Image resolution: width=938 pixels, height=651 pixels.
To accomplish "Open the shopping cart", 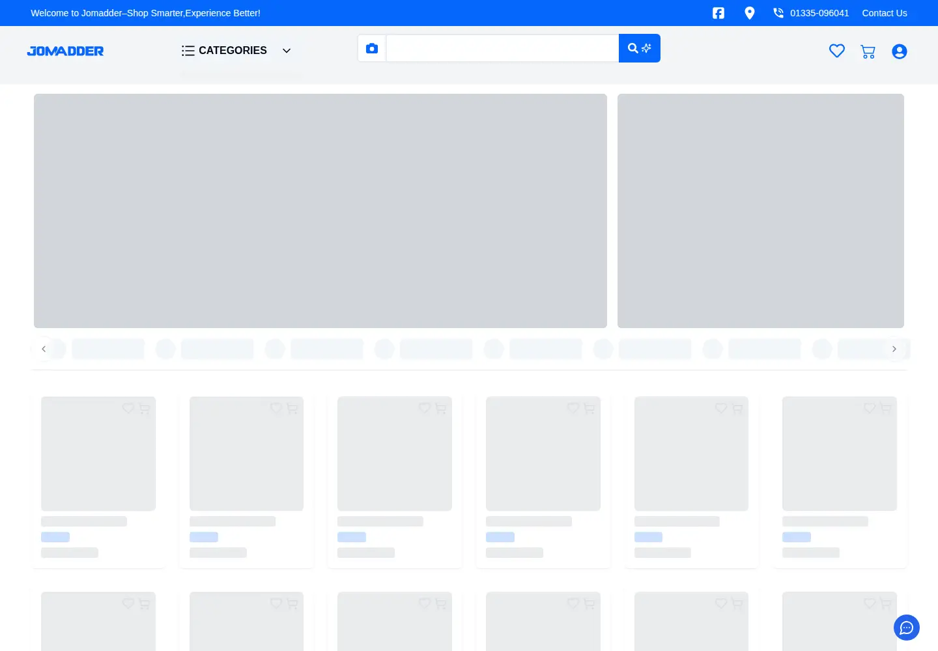I will (x=868, y=51).
